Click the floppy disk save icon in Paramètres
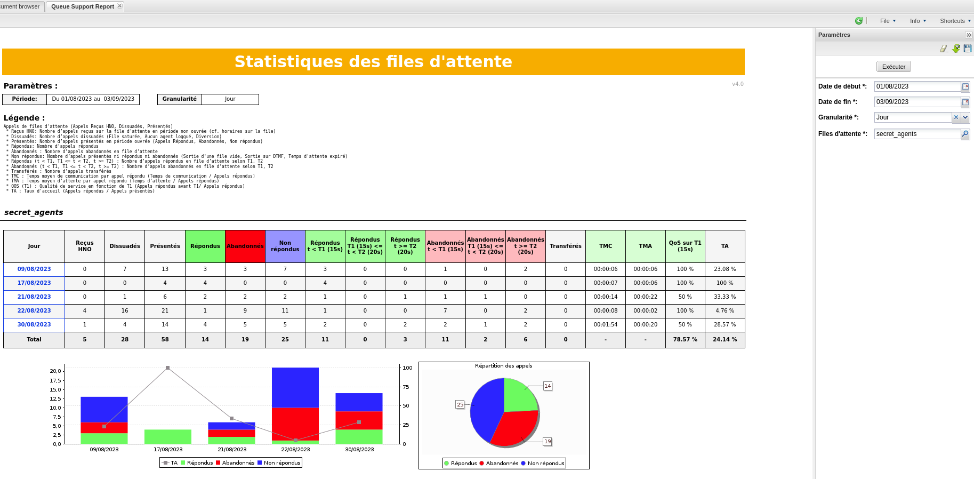Screen dimensions: 974x479 (968, 49)
